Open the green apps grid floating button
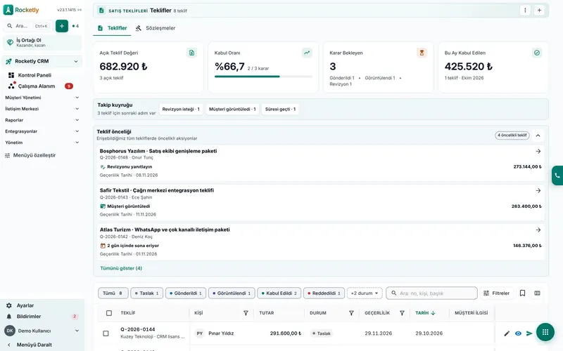 coord(545,332)
